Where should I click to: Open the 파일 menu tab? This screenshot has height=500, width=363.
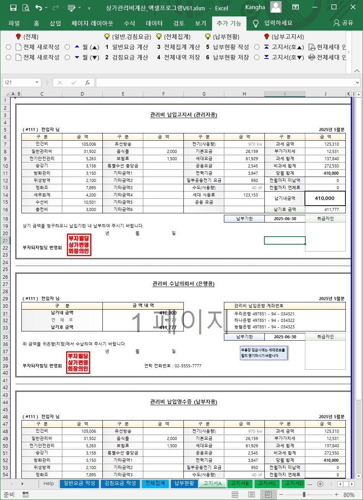[x=14, y=23]
